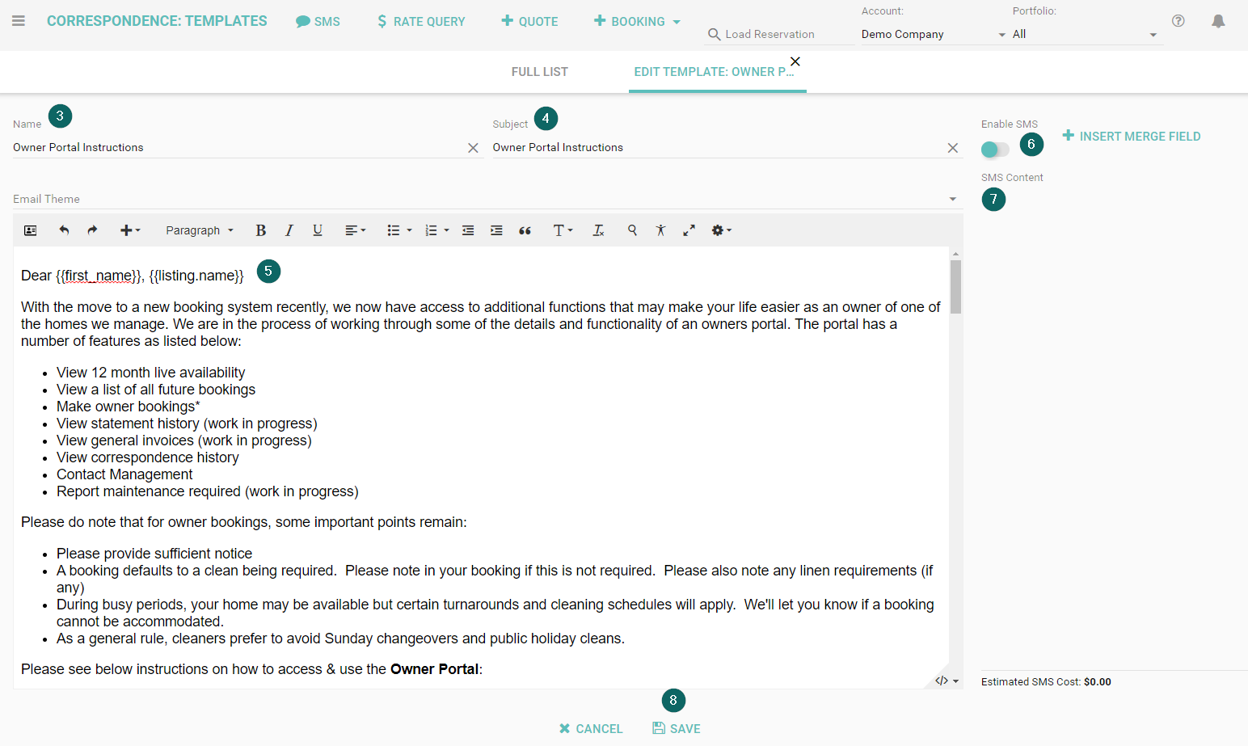This screenshot has height=746, width=1248.
Task: Click Insert Merge Field
Action: click(1131, 136)
